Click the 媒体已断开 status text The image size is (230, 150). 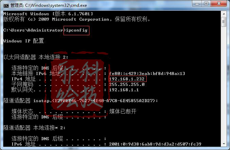(x=123, y=111)
